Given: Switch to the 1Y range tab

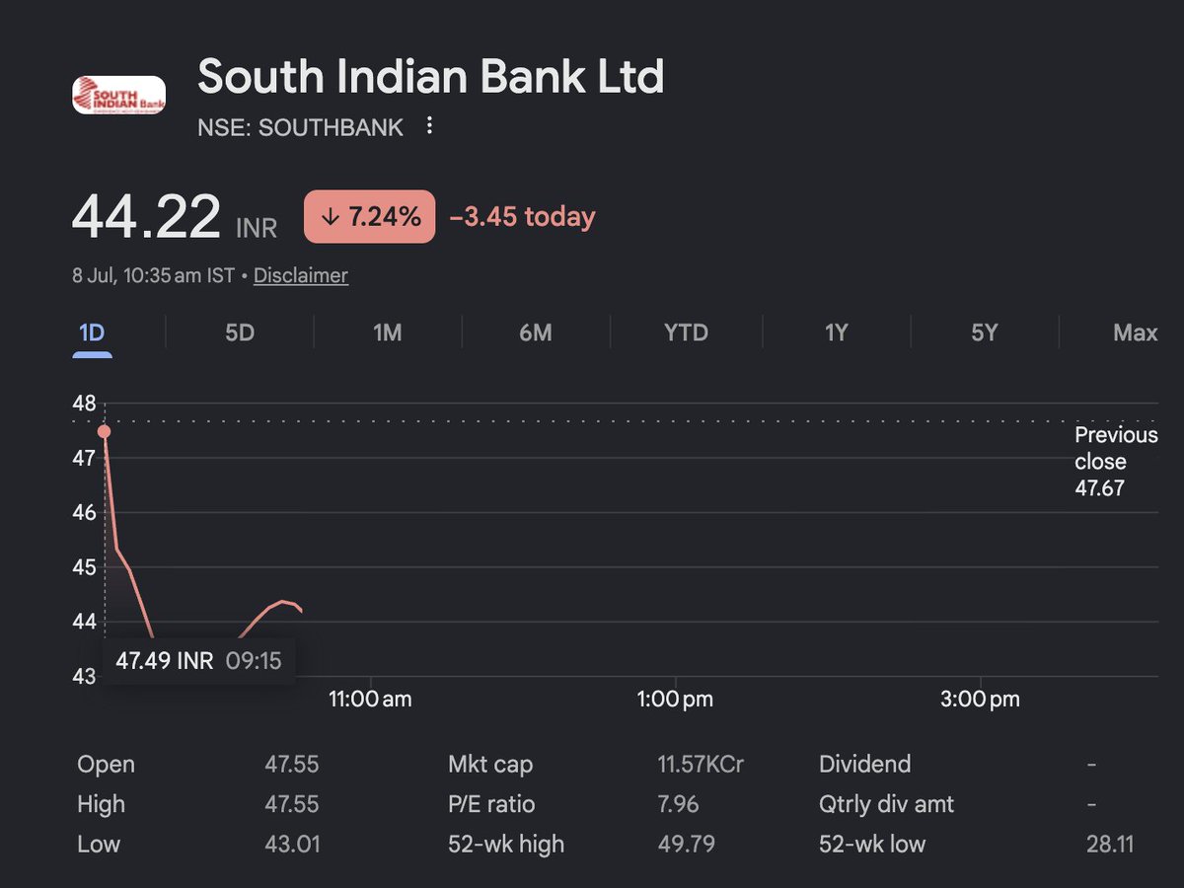Looking at the screenshot, I should pos(836,333).
